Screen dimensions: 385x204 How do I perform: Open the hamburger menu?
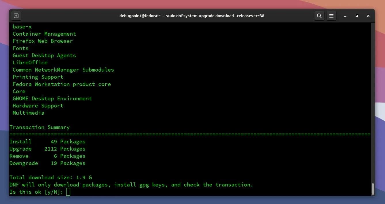pos(331,16)
